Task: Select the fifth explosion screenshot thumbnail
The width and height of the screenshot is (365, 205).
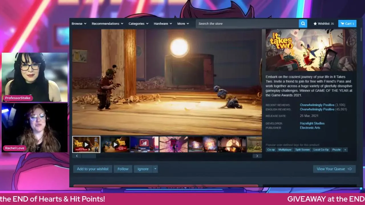Action: click(203, 144)
